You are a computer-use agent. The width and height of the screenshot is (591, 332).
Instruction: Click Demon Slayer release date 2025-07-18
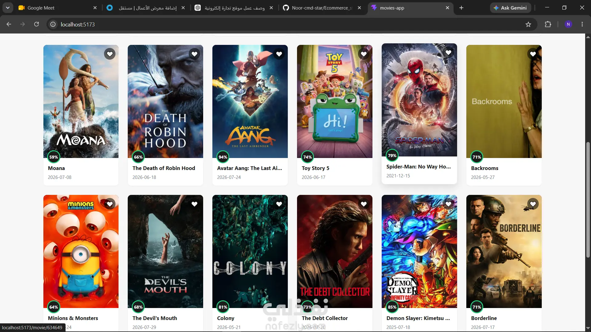pos(398,327)
